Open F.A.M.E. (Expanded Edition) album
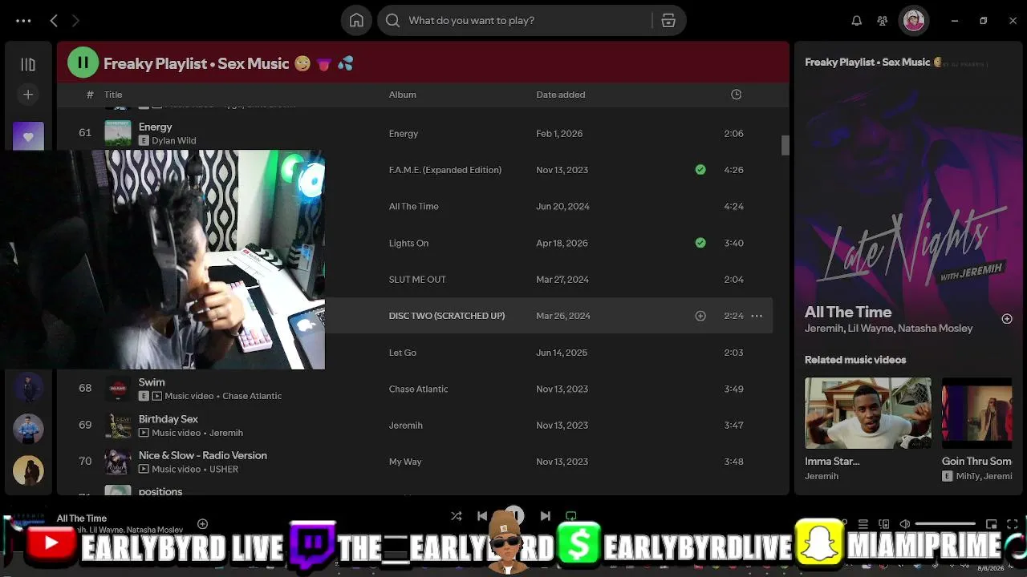The width and height of the screenshot is (1027, 577). (445, 170)
